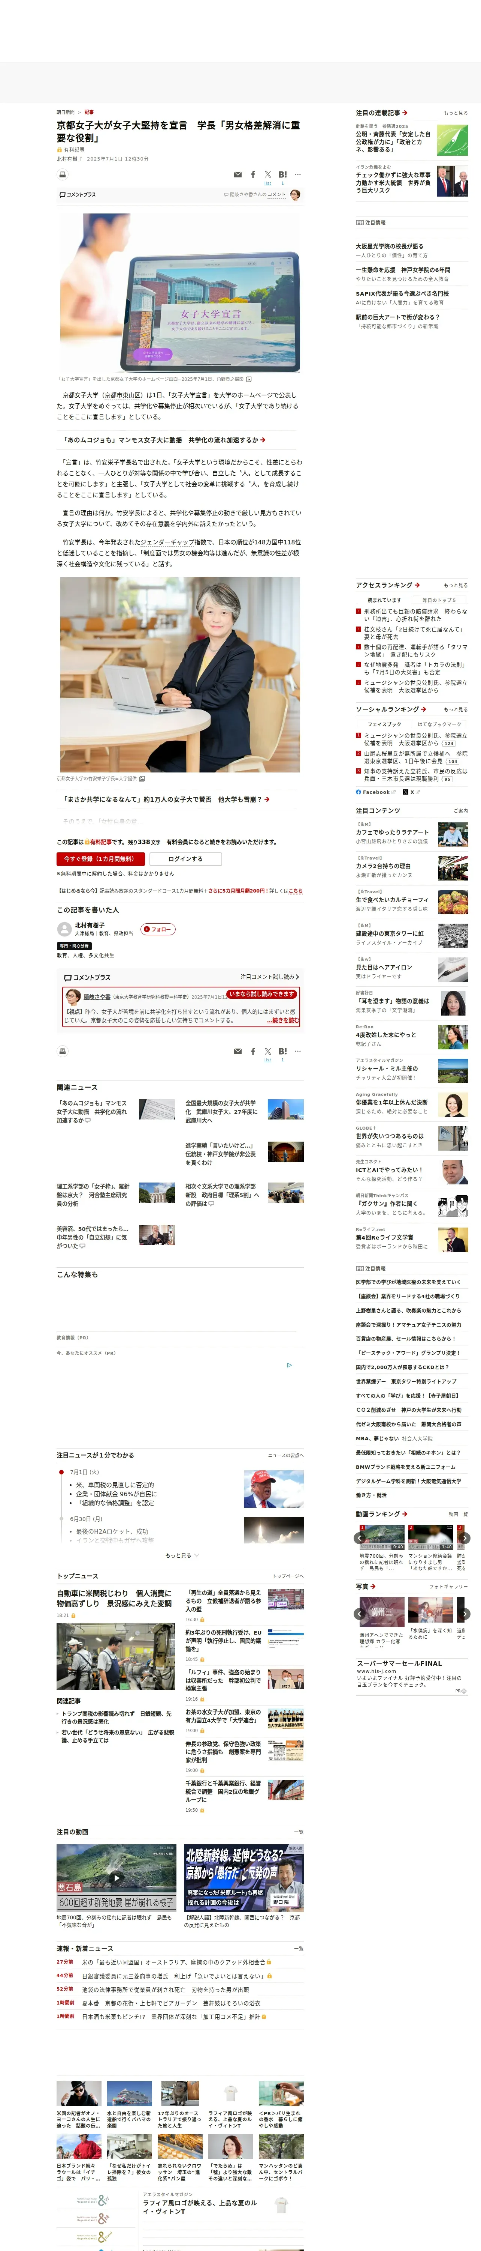
Task: Click 続きを読む in the comment box
Action: pos(283,1020)
